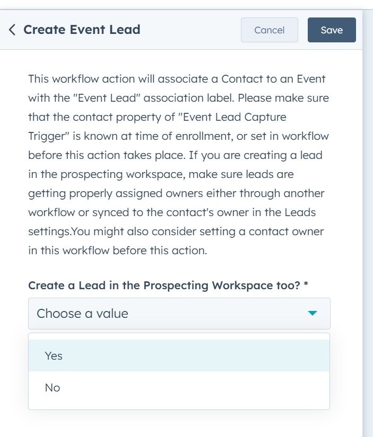Open the "Choose a value" dropdown field
Screen dimensions: 373x437
[179, 314]
